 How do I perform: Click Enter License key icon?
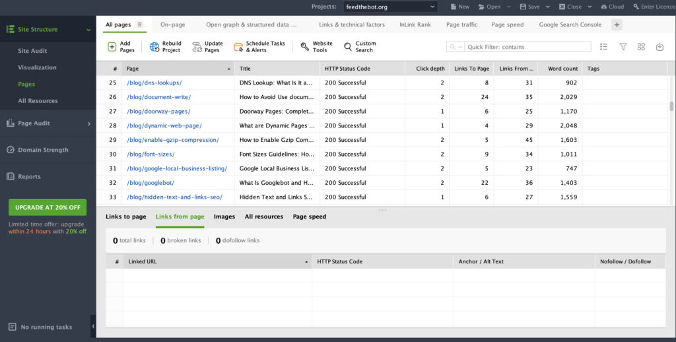(x=636, y=7)
